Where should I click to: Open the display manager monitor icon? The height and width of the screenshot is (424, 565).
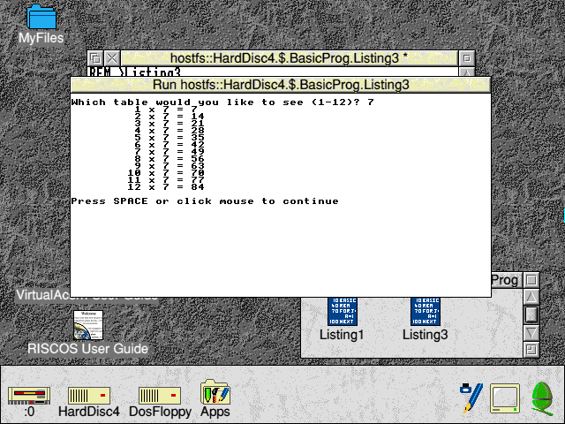click(x=505, y=397)
